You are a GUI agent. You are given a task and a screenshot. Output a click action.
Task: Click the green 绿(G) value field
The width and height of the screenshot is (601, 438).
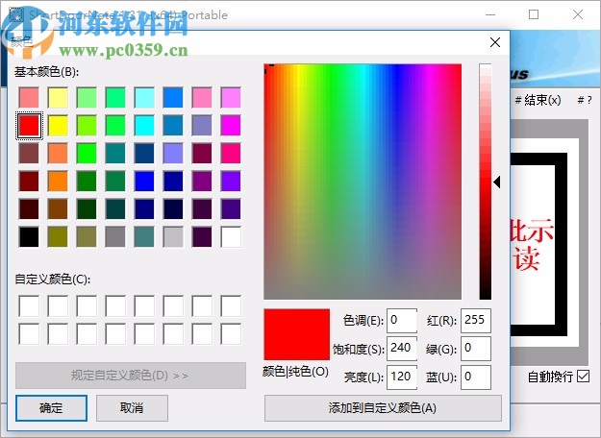pyautogui.click(x=476, y=349)
